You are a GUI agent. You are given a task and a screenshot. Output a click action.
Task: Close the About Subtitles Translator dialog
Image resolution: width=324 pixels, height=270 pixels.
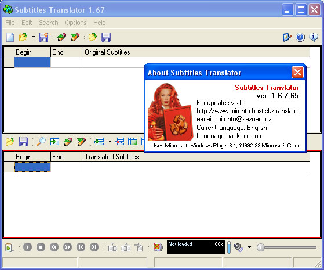297,73
